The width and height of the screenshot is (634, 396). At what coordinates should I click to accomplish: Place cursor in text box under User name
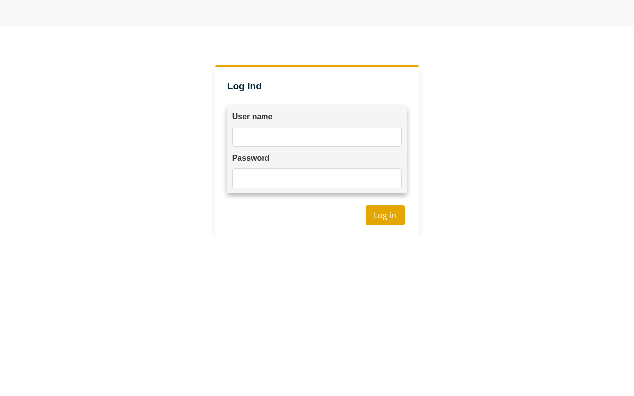(x=317, y=137)
